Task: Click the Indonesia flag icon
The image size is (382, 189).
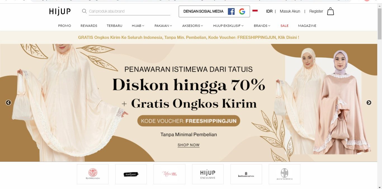Action: (x=255, y=11)
